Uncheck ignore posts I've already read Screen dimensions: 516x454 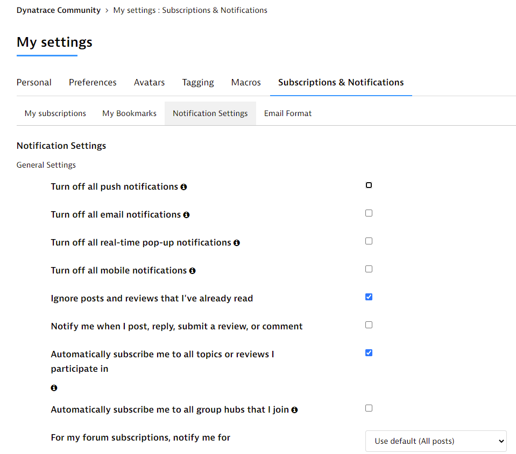coord(369,297)
